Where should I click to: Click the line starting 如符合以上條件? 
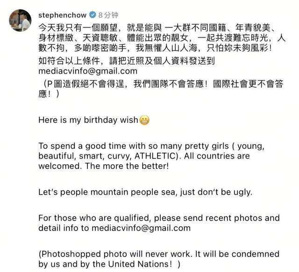(x=127, y=61)
